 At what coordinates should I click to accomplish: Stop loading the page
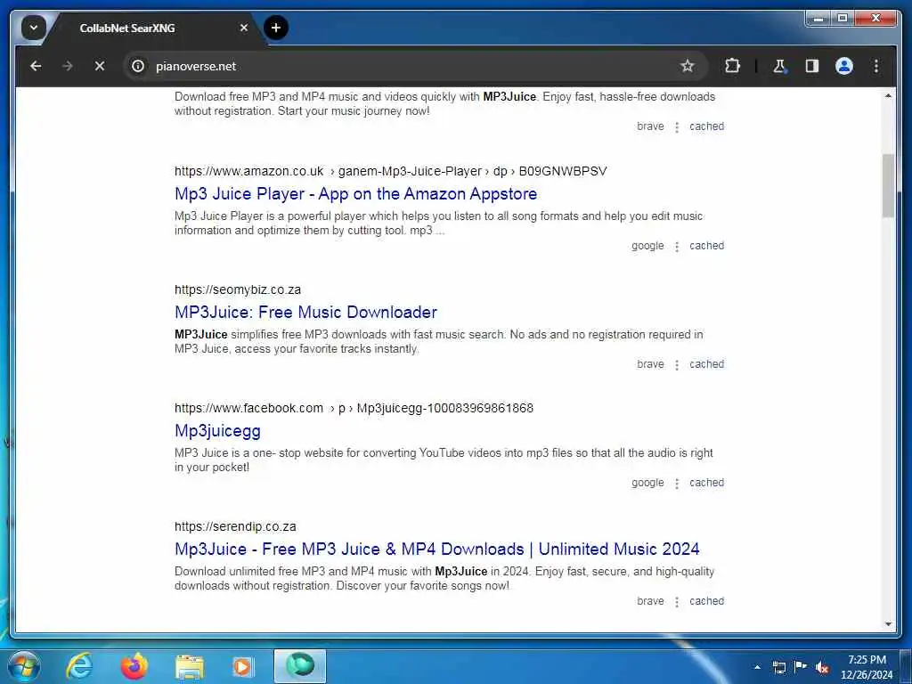[100, 66]
